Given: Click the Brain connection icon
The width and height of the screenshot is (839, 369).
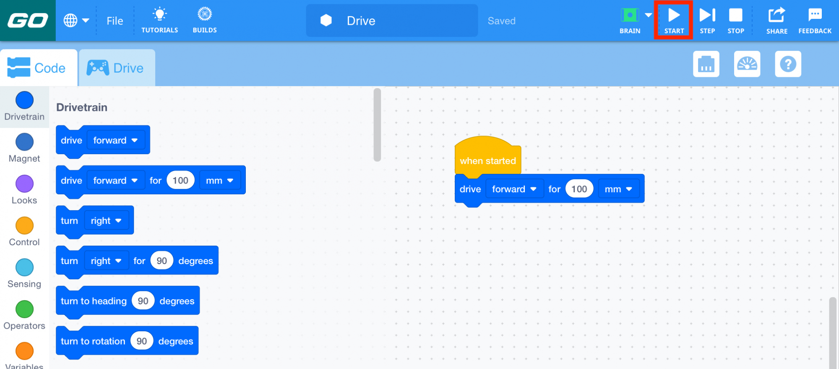Looking at the screenshot, I should (630, 20).
